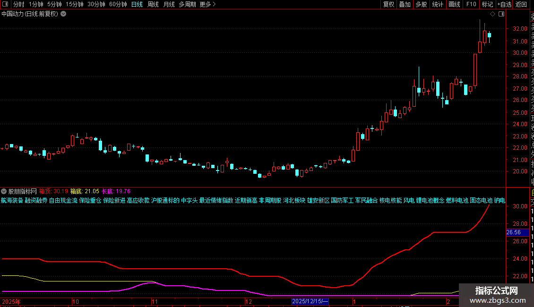Switch to 周线 weekly chart

click(153, 4)
